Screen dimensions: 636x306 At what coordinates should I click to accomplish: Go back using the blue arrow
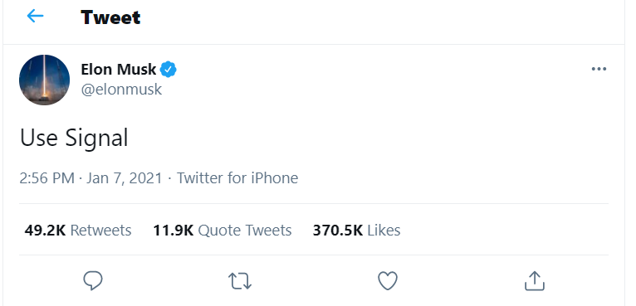click(36, 17)
